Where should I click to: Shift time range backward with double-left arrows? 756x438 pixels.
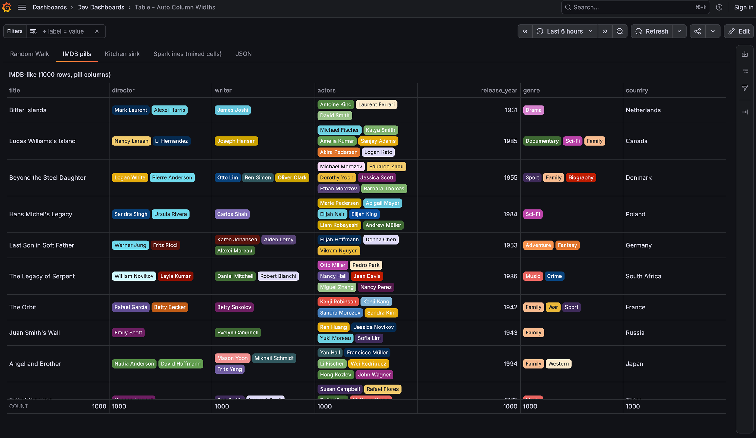pyautogui.click(x=525, y=31)
